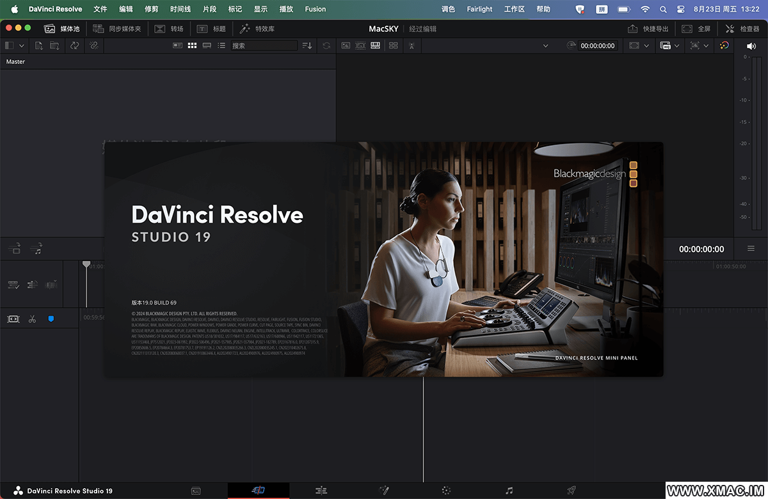Click the viewer 00:00:00:00 timecode field
Viewport: 768px width, 499px height.
(x=598, y=45)
